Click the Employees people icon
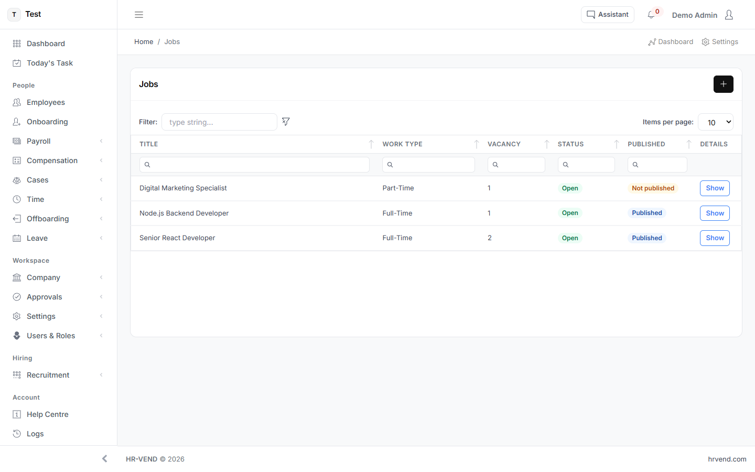Image resolution: width=755 pixels, height=472 pixels. click(17, 102)
